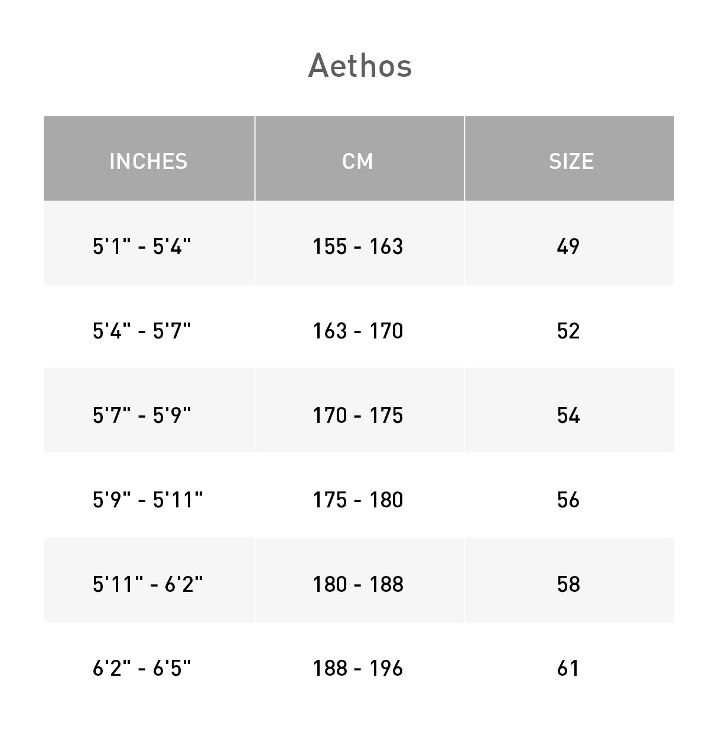Select size 61 in the table
The image size is (709, 749).
coord(568,668)
